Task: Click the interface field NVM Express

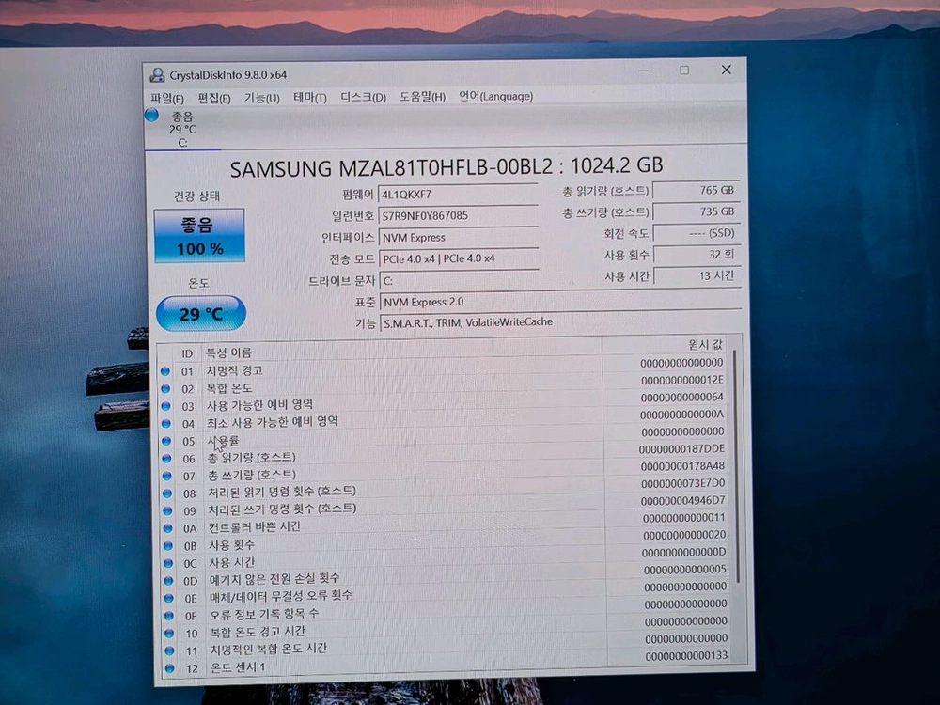Action: [458, 238]
